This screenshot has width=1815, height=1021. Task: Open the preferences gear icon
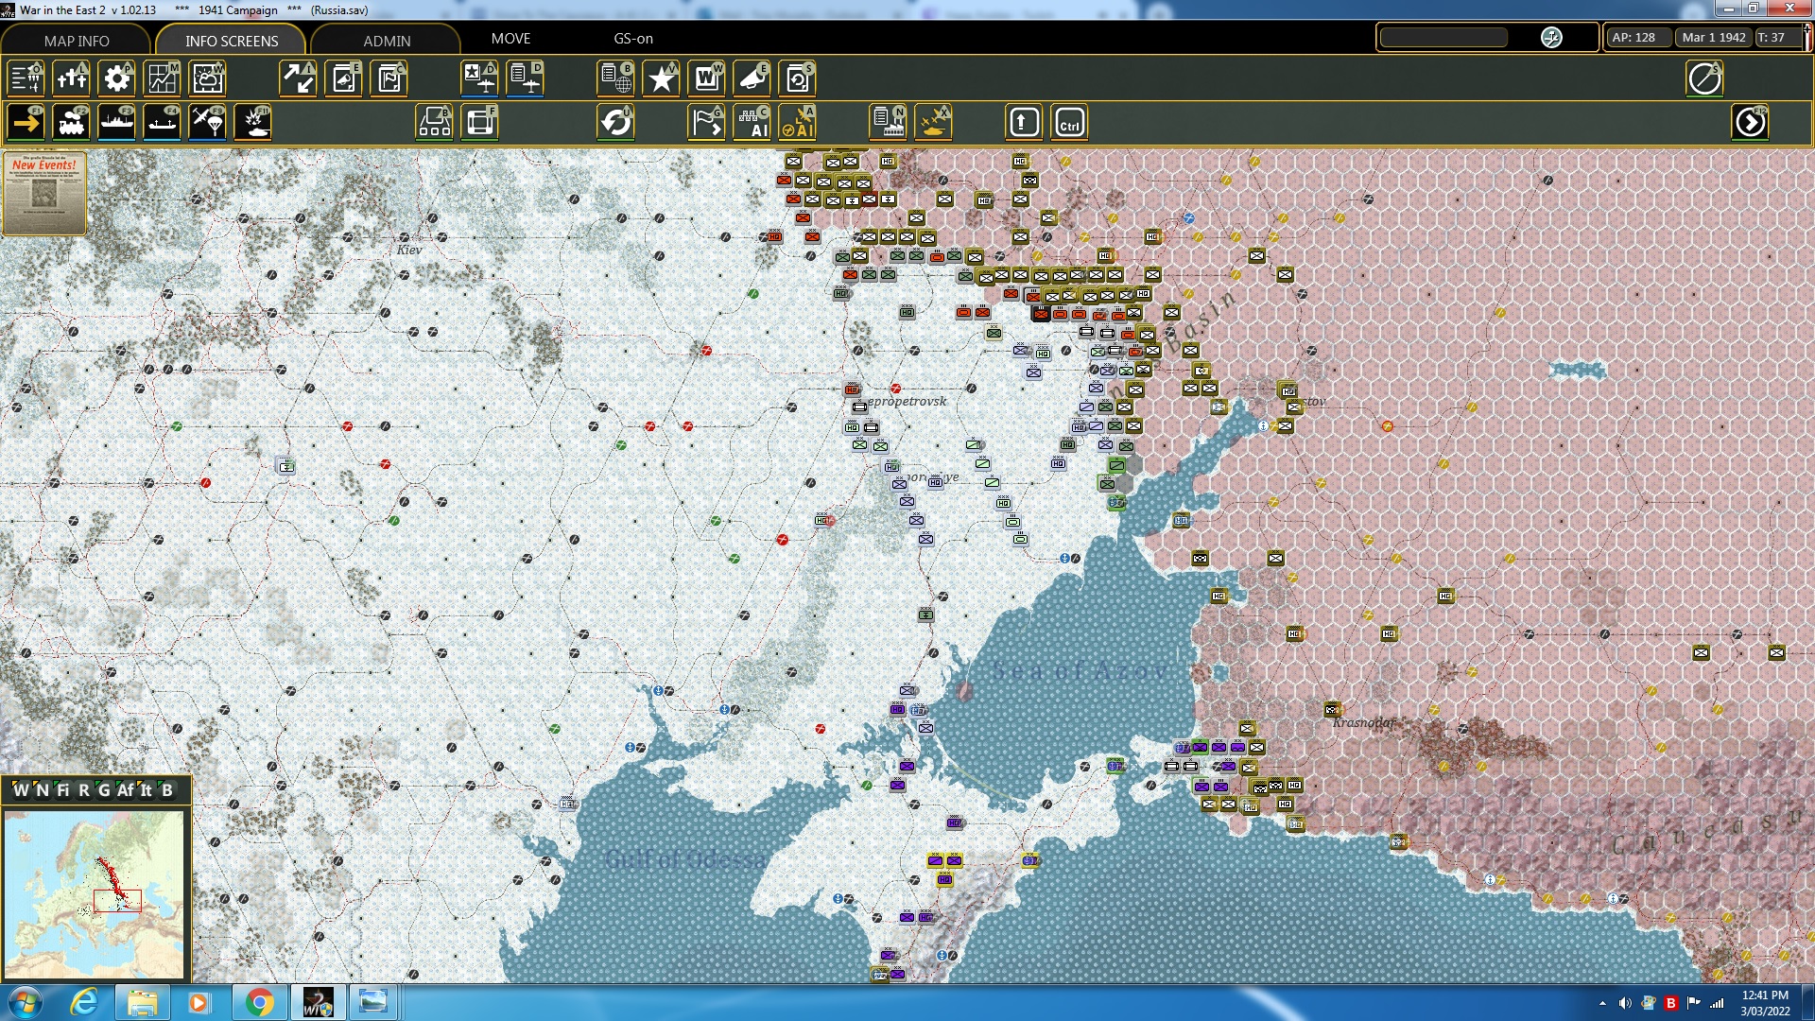(116, 78)
